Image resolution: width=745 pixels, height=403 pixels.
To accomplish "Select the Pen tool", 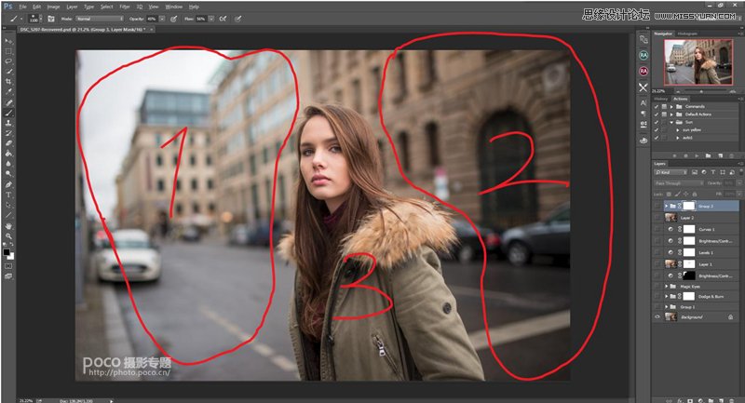I will click(8, 183).
